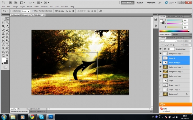193x120 pixels.
Task: Select the Dodge tool
Action: pyautogui.click(x=7, y=40)
